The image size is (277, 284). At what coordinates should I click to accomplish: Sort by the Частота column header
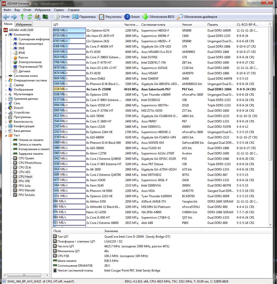[x=131, y=25]
